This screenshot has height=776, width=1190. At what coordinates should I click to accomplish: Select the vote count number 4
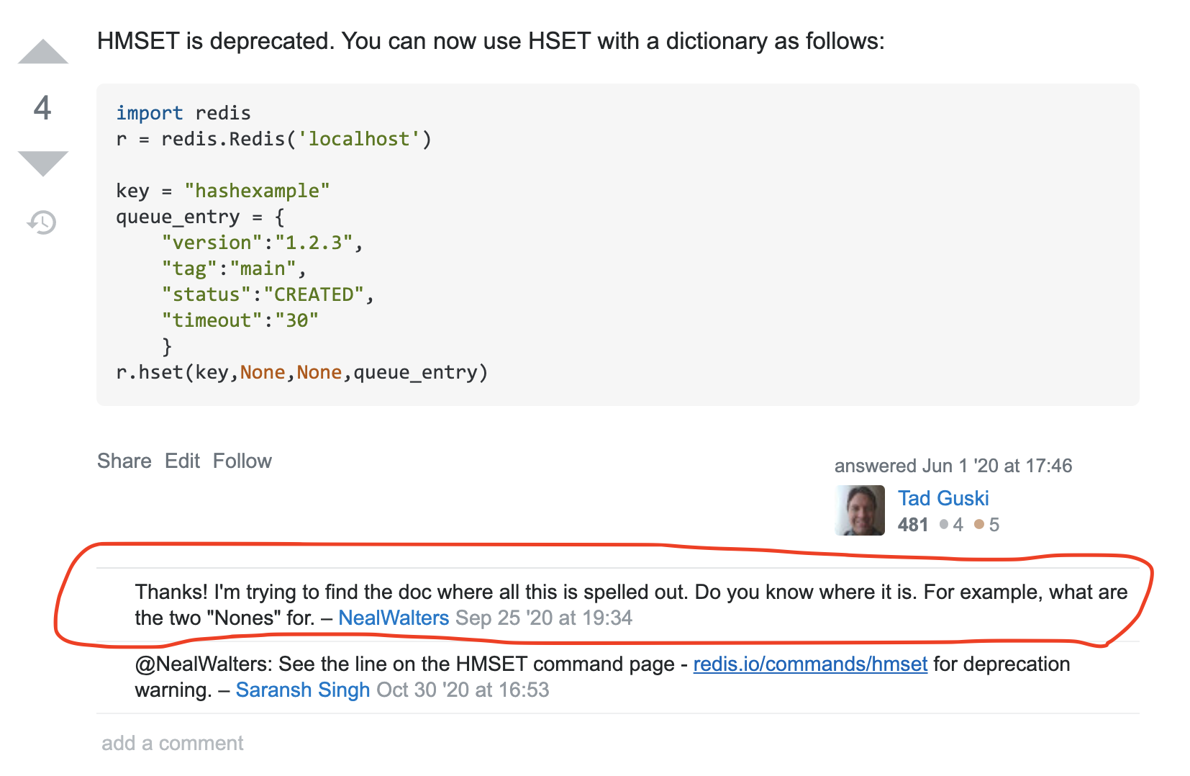click(x=42, y=109)
